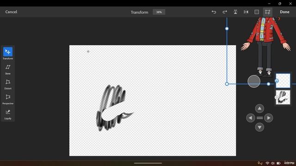
Task: Select the Skew tool
Action: 8,69
